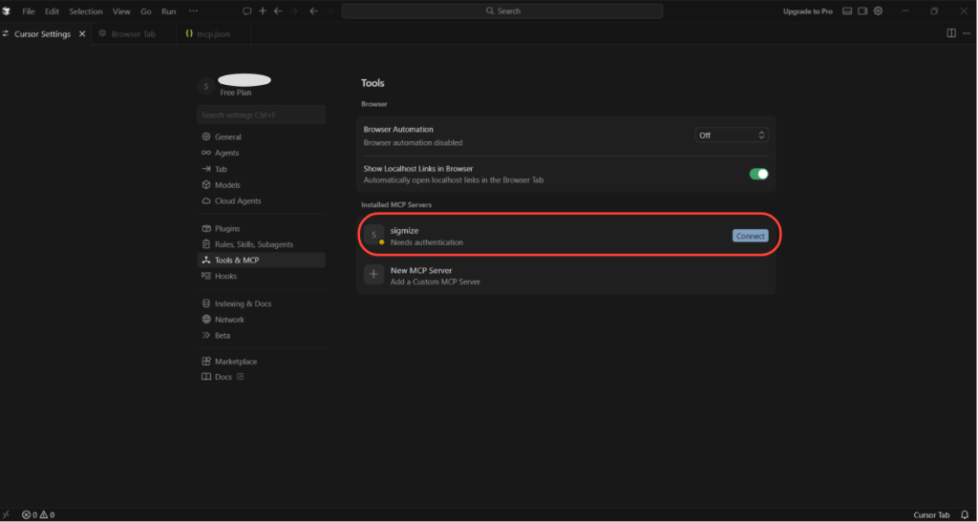Screen dimensions: 978x522
Task: Click remote window icon in status bar
Action: click(7, 514)
